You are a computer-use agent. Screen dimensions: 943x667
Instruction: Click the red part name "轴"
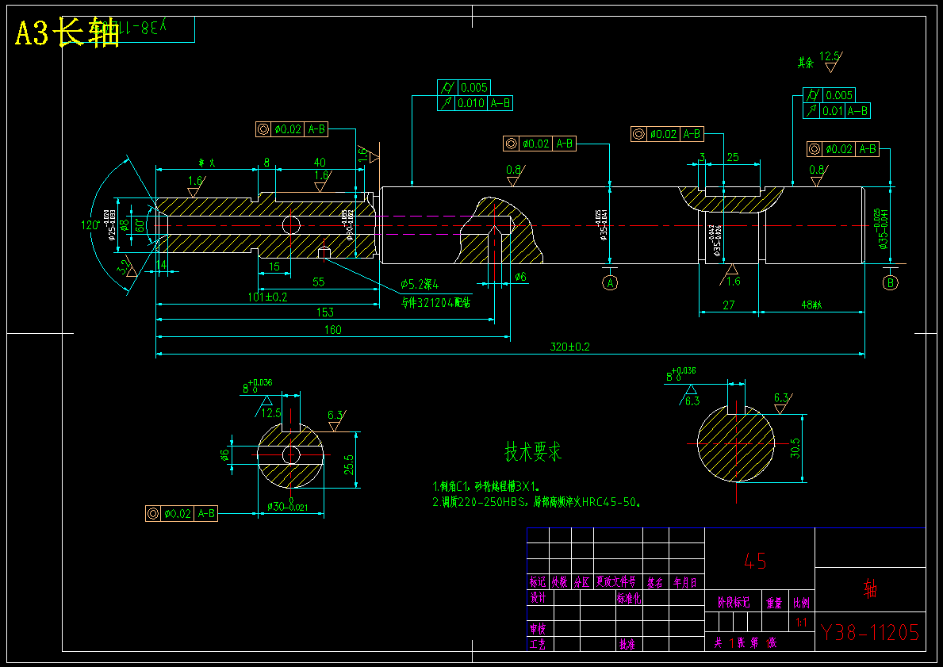click(869, 588)
